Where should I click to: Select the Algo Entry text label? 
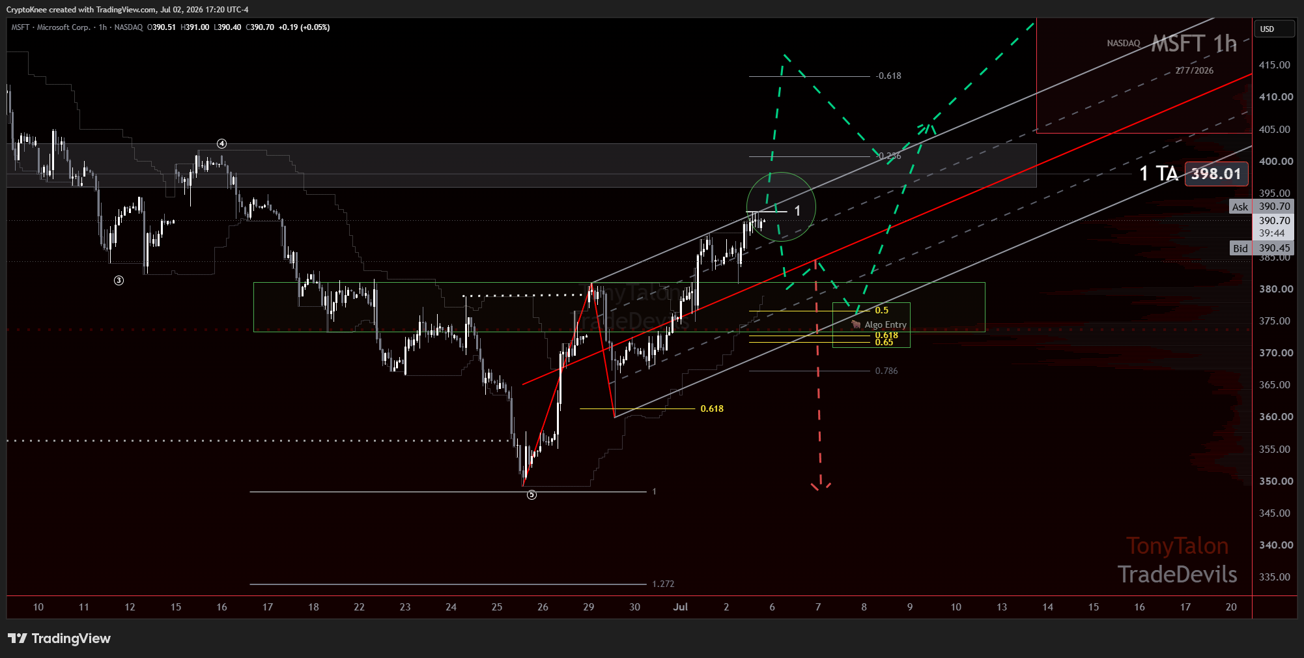(x=885, y=324)
